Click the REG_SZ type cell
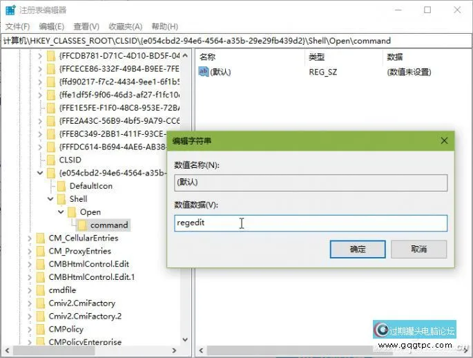Viewport: 473px width, 358px height. click(322, 72)
